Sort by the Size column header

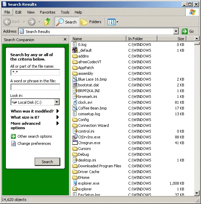click(x=172, y=39)
